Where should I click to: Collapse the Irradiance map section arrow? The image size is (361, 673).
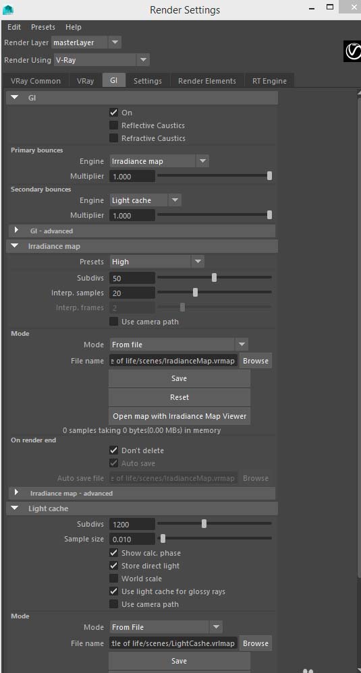click(x=15, y=246)
